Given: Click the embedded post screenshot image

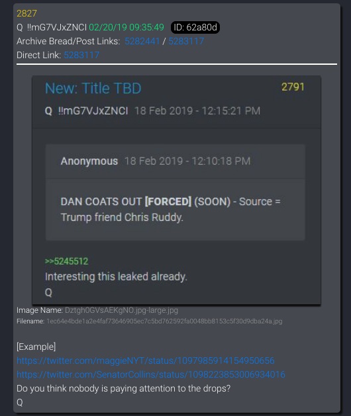Looking at the screenshot, I should tap(176, 190).
